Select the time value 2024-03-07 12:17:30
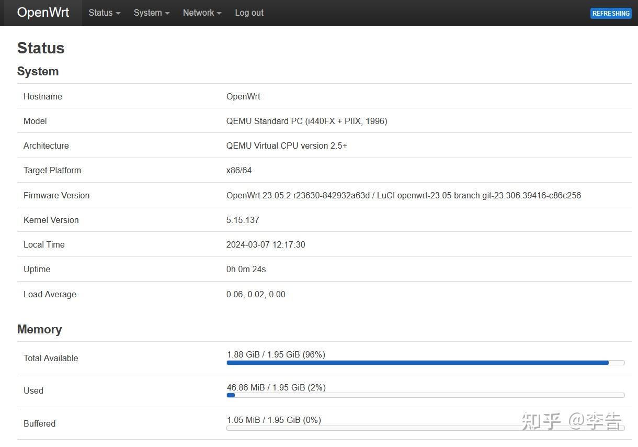 266,244
